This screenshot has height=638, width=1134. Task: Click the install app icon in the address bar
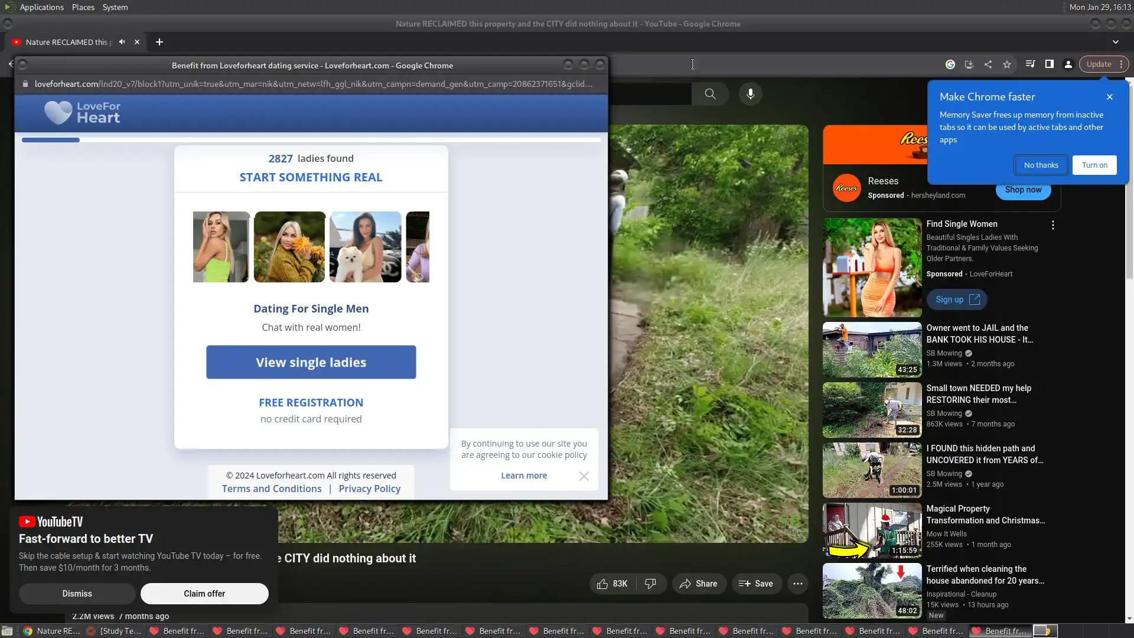969,64
